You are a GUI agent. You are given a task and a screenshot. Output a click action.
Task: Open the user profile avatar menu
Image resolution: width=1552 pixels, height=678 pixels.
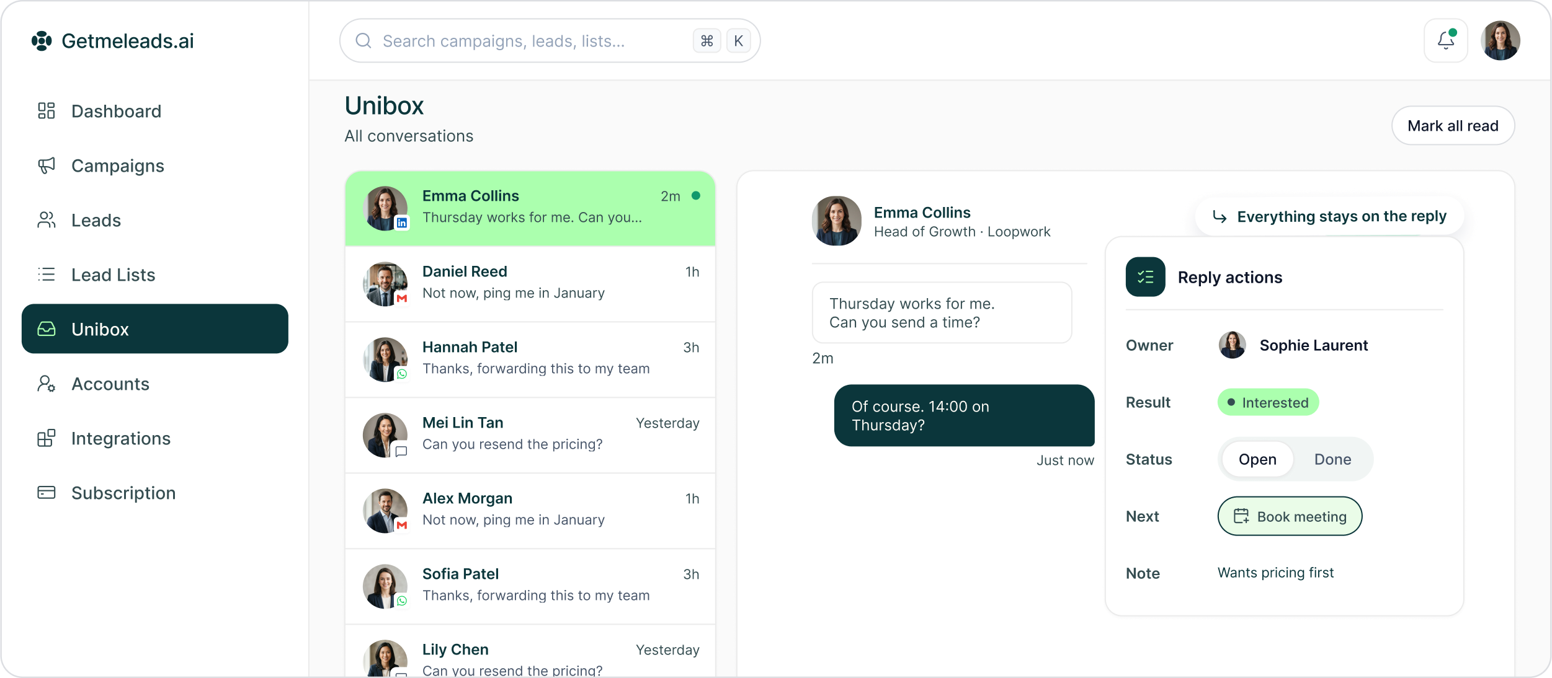[1501, 41]
